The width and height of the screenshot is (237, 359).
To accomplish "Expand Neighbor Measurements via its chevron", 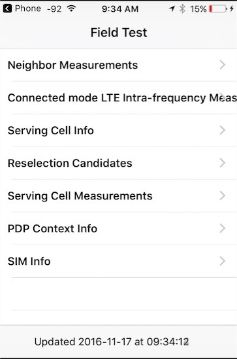I will (223, 65).
